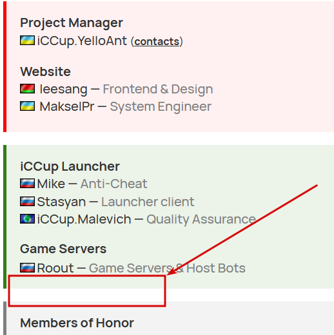
Task: Click the Project Manager heading
Action: tap(72, 23)
